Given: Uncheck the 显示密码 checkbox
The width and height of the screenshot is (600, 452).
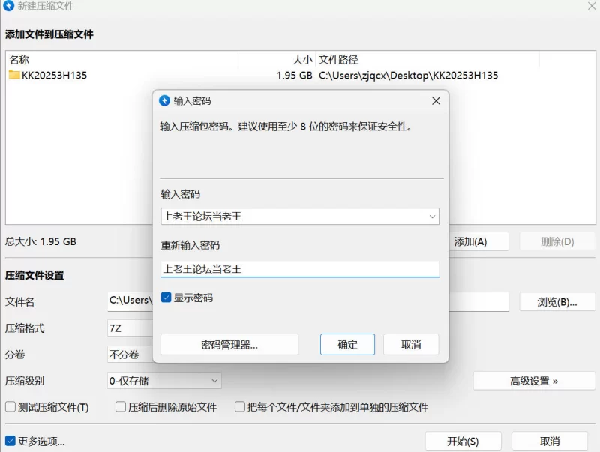Looking at the screenshot, I should [x=166, y=298].
